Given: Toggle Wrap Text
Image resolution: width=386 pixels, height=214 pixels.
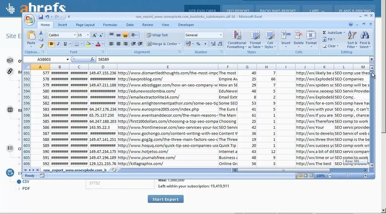Looking at the screenshot, I should click(x=157, y=35).
